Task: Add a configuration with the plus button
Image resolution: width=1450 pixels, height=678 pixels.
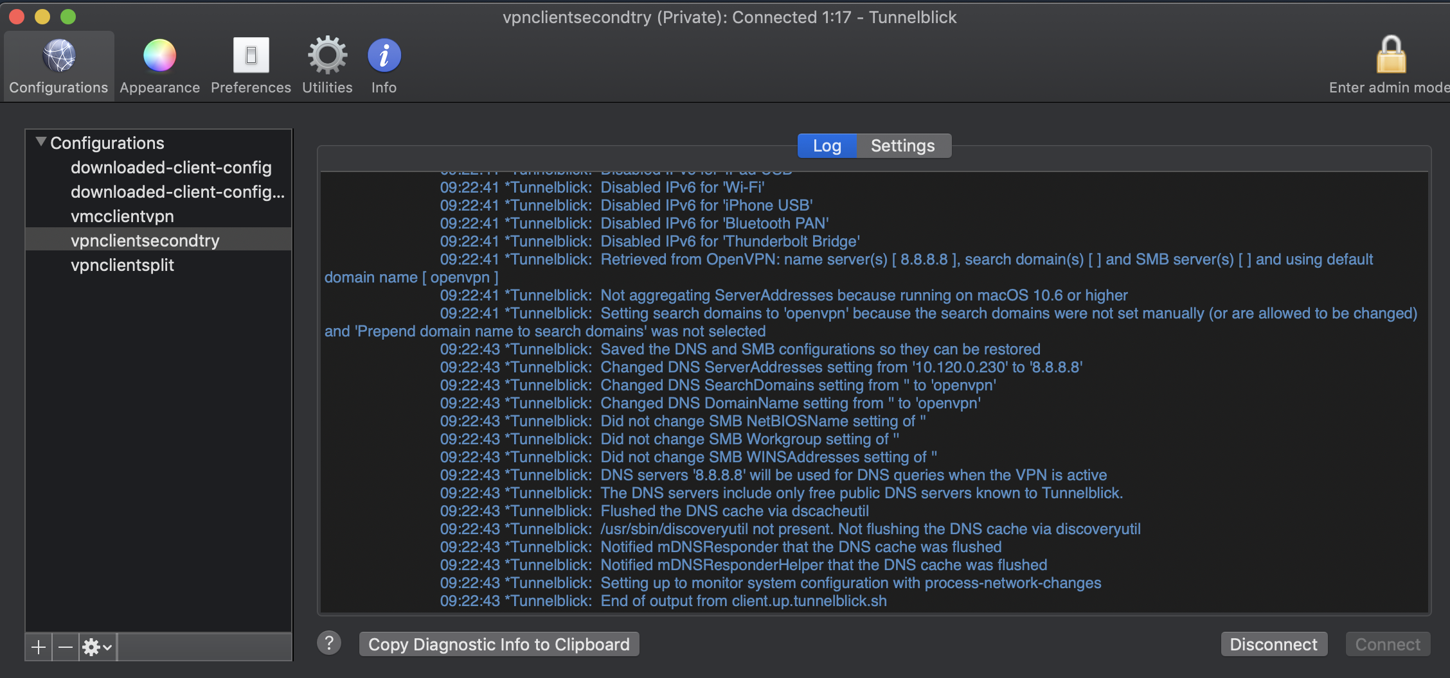Action: point(39,647)
